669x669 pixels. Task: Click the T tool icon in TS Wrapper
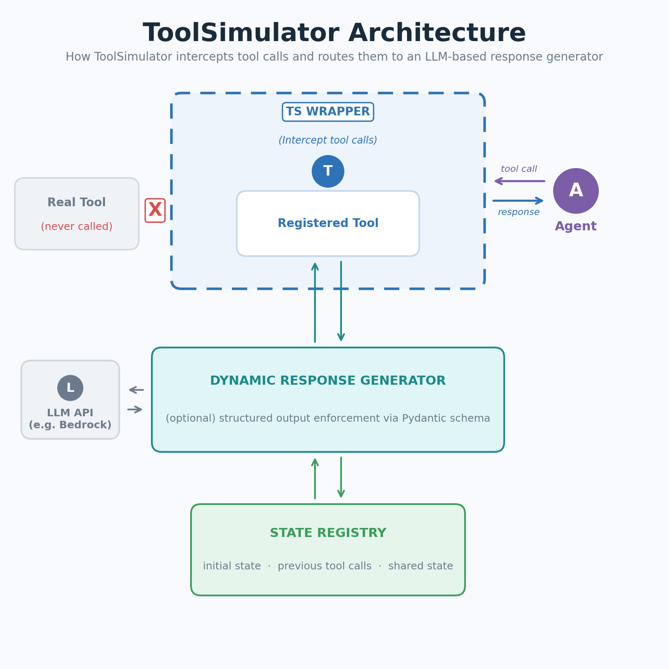pos(328,171)
